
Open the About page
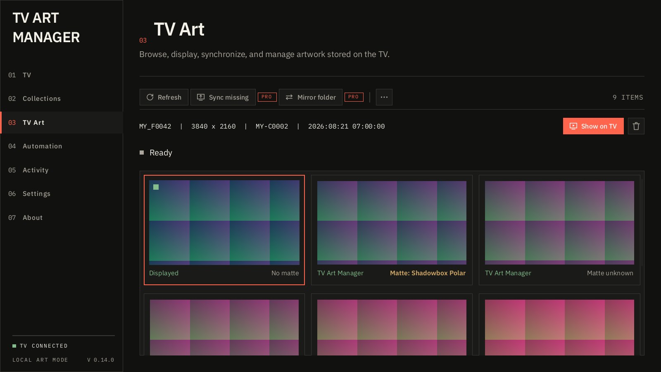(x=62, y=217)
